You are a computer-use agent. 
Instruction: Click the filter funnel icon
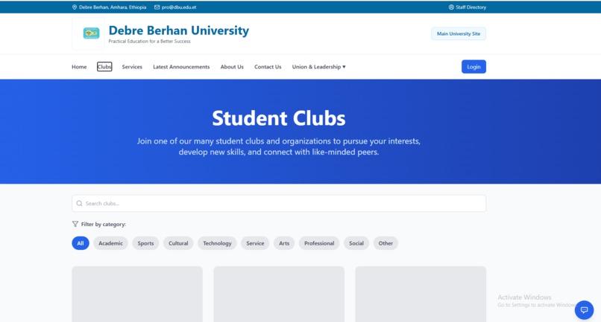75,224
